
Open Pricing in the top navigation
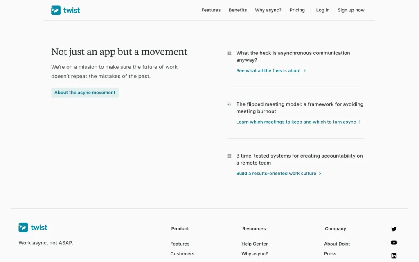[297, 10]
